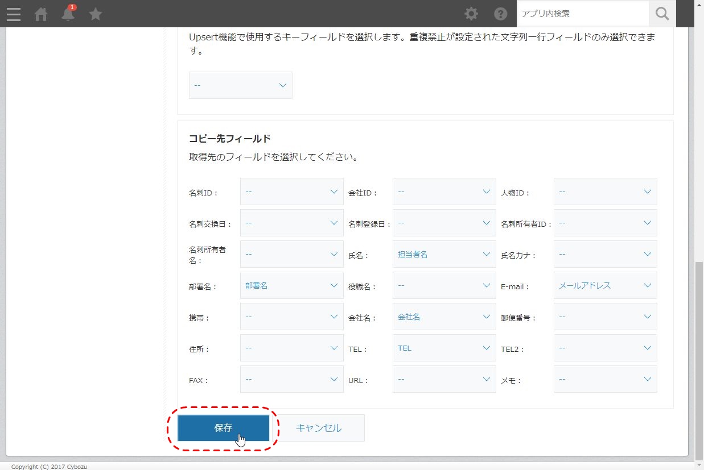Open the 名刺ID field dropdown
Image resolution: width=704 pixels, height=470 pixels.
pos(291,192)
